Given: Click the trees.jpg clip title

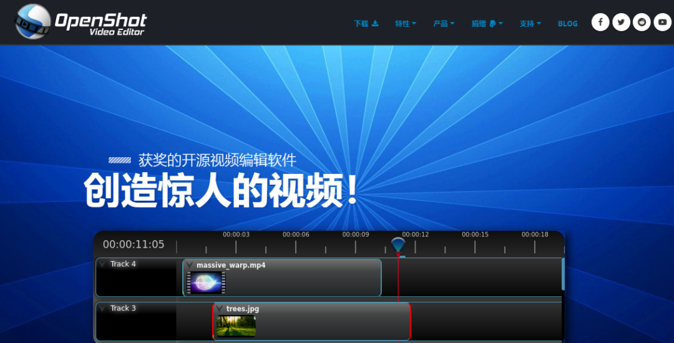Looking at the screenshot, I should [x=242, y=309].
